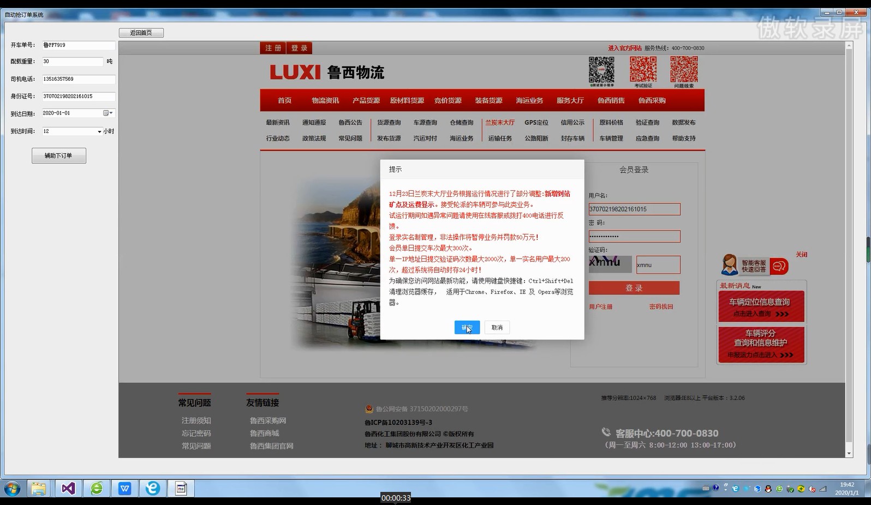Click the 用户注册 link
Image resolution: width=871 pixels, height=505 pixels.
[600, 307]
